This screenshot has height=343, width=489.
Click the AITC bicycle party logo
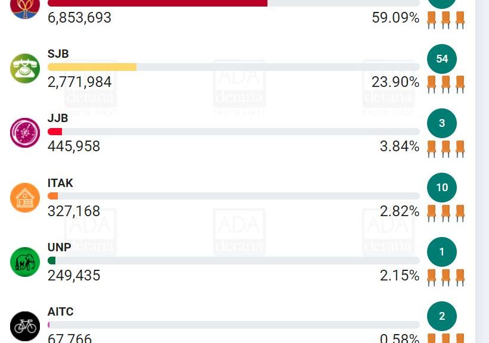(x=25, y=326)
